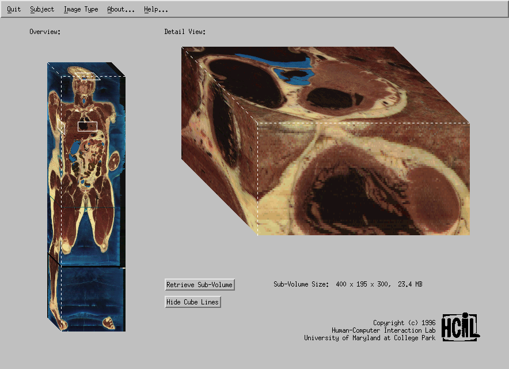Click the top slice indicator on the overview head
The height and width of the screenshot is (369, 509).
point(87,76)
